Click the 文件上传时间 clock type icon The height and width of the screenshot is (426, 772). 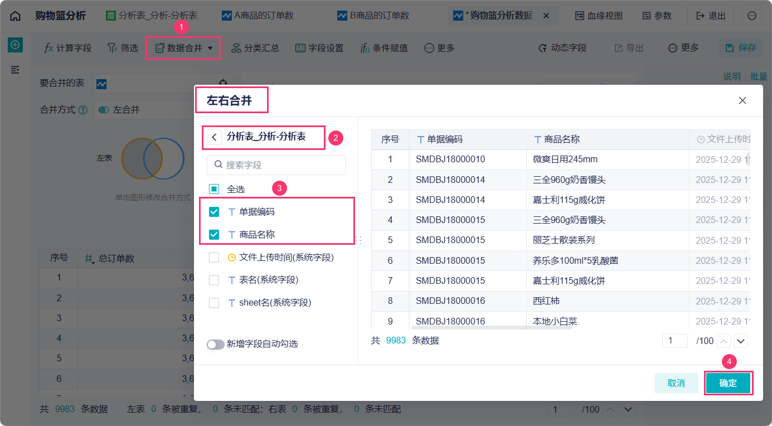pyautogui.click(x=232, y=258)
